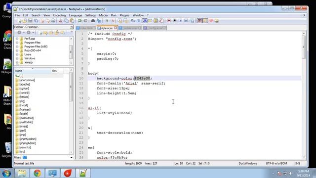
Task: Click the Copy toolbar icon
Action: coord(66,21)
